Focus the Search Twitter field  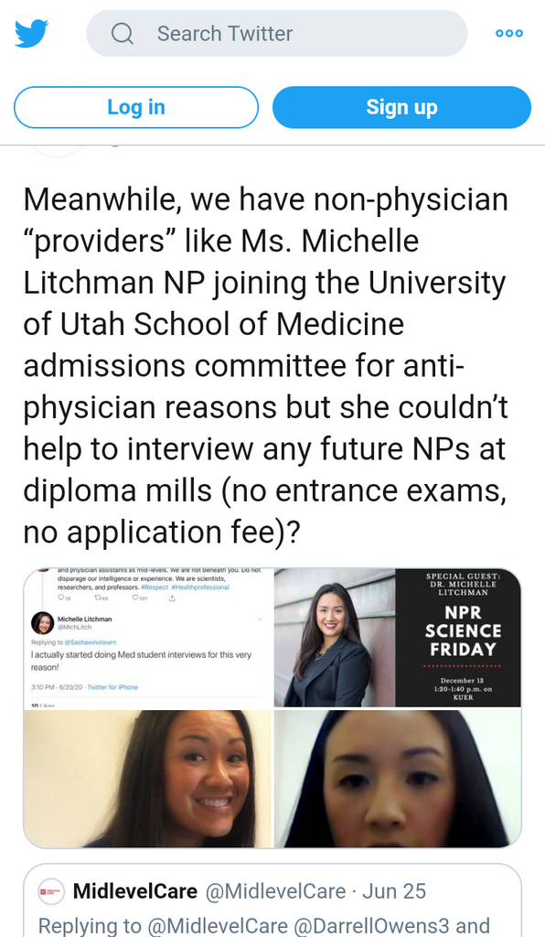tap(277, 34)
